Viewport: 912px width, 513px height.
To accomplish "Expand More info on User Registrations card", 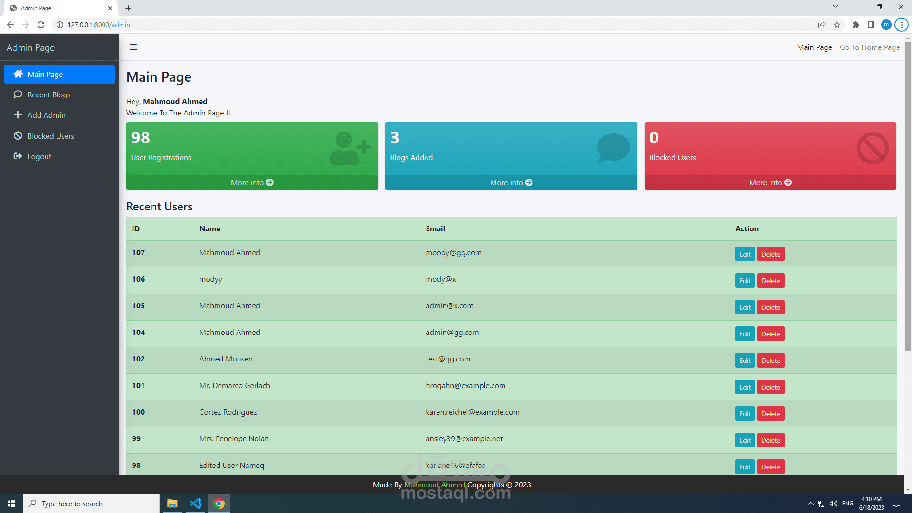I will (x=252, y=182).
